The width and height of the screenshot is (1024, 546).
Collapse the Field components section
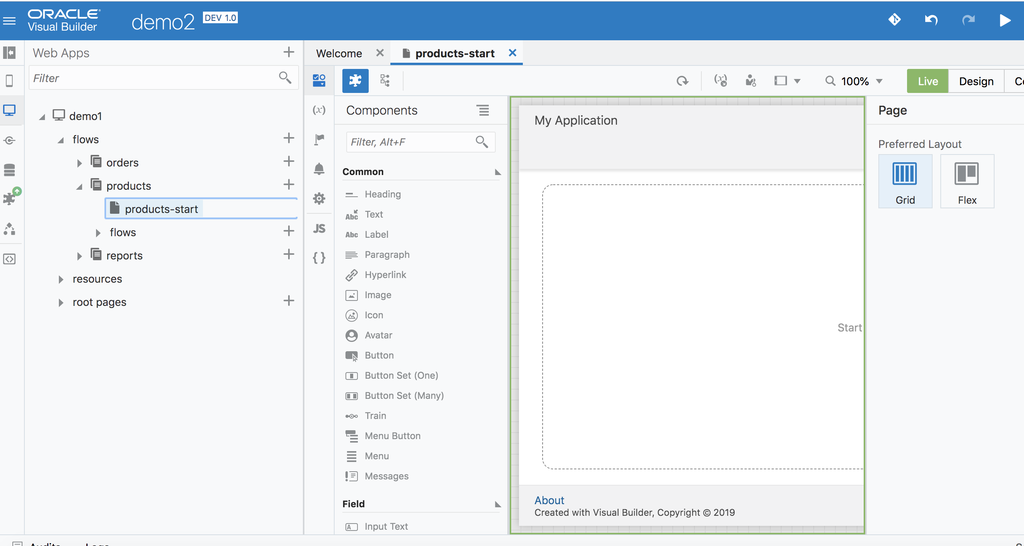coord(497,504)
